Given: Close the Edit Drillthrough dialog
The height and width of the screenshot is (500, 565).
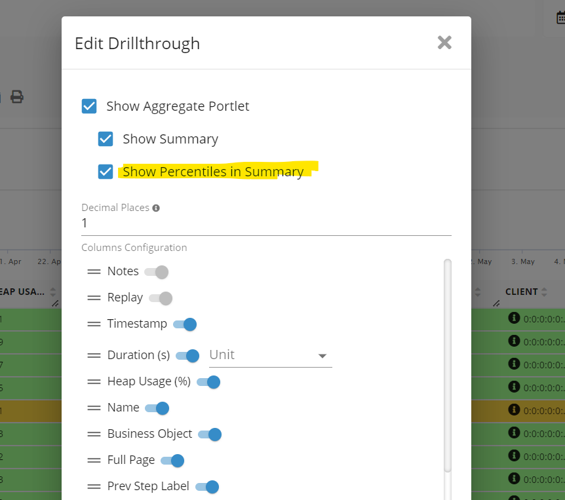Looking at the screenshot, I should [x=444, y=43].
